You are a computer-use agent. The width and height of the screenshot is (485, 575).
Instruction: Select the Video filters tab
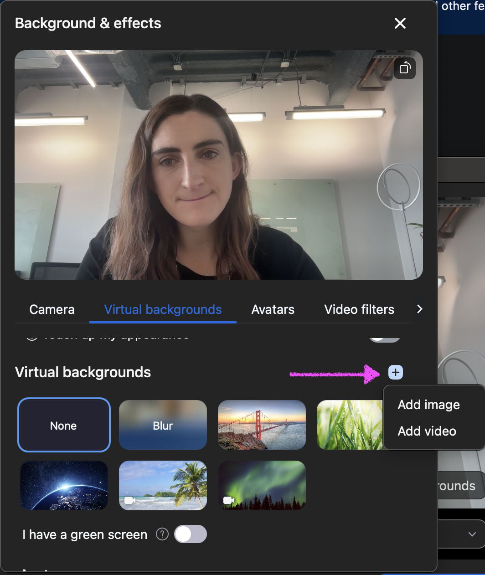point(359,309)
